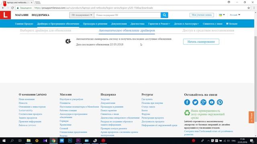Click the volume icon in the system tray

coord(228,140)
